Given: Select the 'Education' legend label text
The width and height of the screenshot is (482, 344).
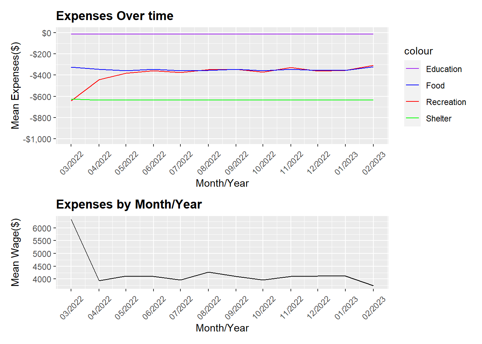Looking at the screenshot, I should tap(444, 69).
